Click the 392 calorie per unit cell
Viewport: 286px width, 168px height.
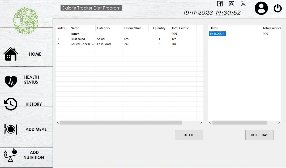(126, 44)
